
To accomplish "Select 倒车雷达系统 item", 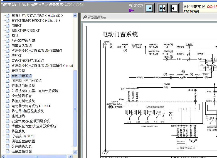I will pyautogui.click(x=21, y=46).
